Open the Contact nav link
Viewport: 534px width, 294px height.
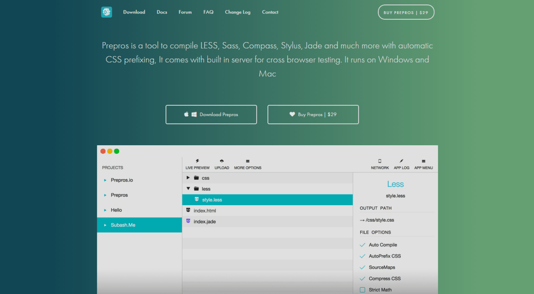point(270,12)
